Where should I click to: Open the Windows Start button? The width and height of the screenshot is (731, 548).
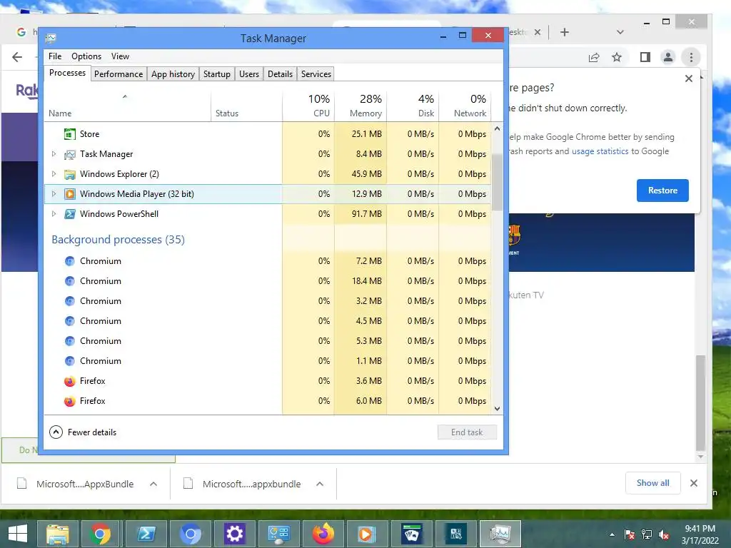click(x=18, y=534)
